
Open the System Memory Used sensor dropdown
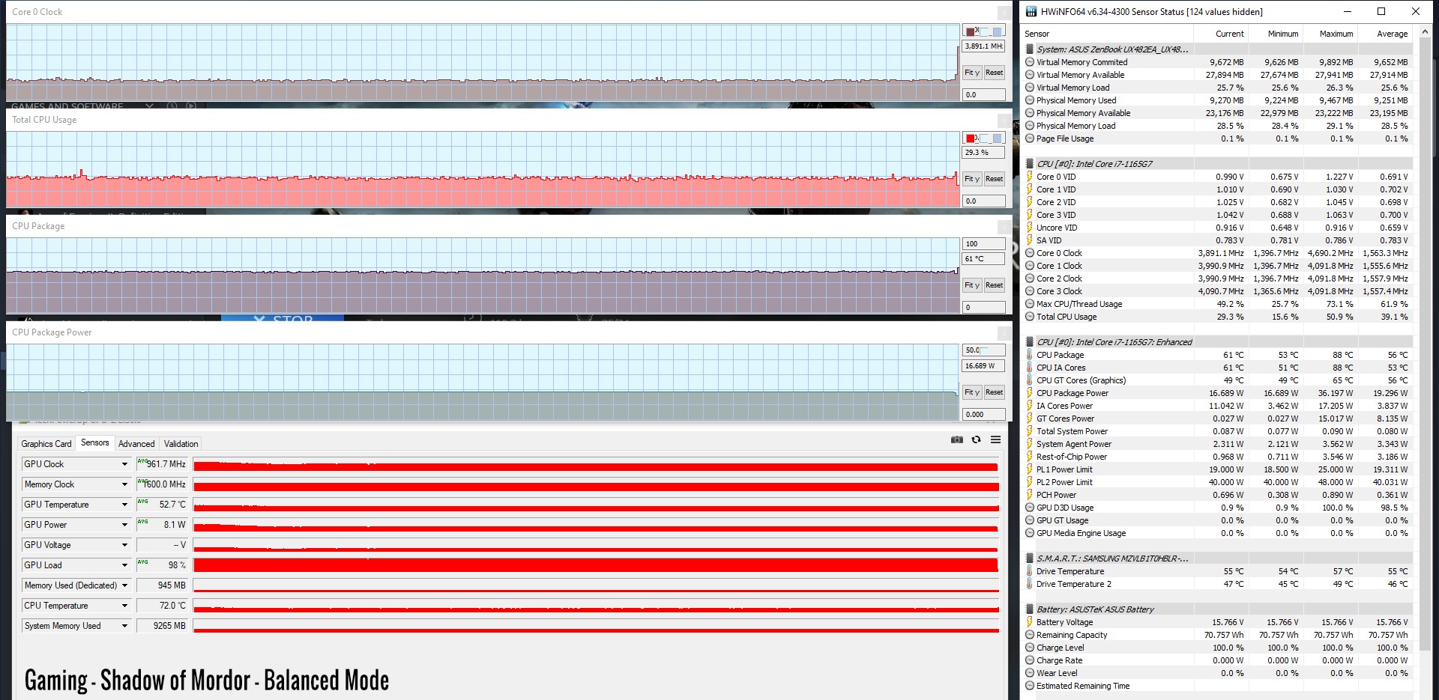point(124,626)
